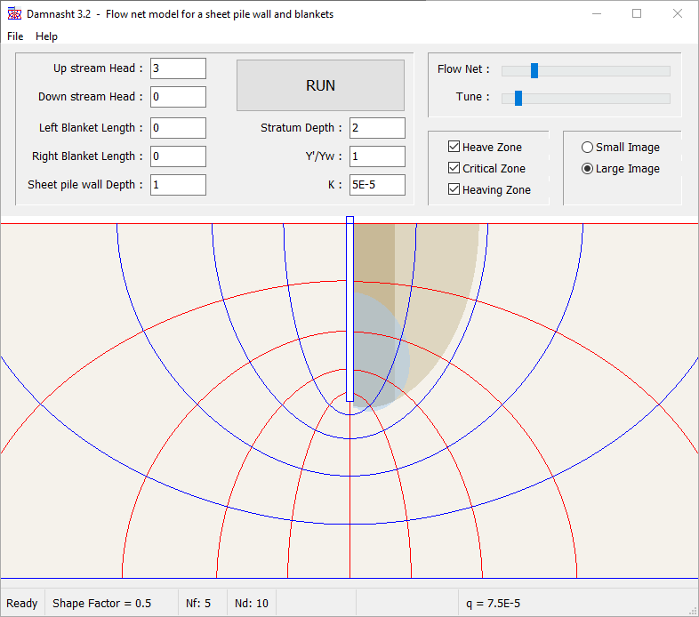Screen dimensions: 699x617
Task: Minimize the Damnasht window
Action: click(597, 14)
